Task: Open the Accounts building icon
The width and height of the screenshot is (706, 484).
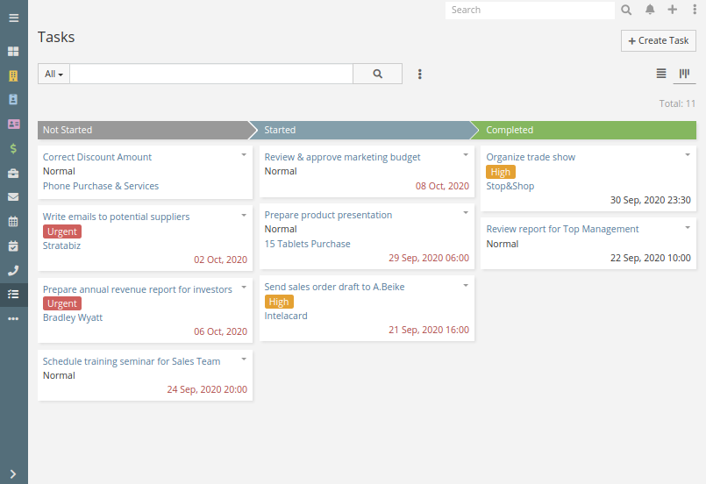Action: point(13,75)
